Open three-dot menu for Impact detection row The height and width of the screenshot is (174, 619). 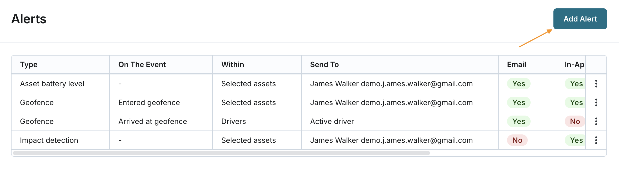click(596, 140)
